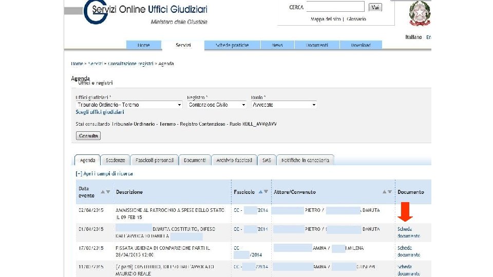493x277 pixels.
Task: Sort Attore/Convenuto column ascending arrow
Action: pyautogui.click(x=384, y=192)
